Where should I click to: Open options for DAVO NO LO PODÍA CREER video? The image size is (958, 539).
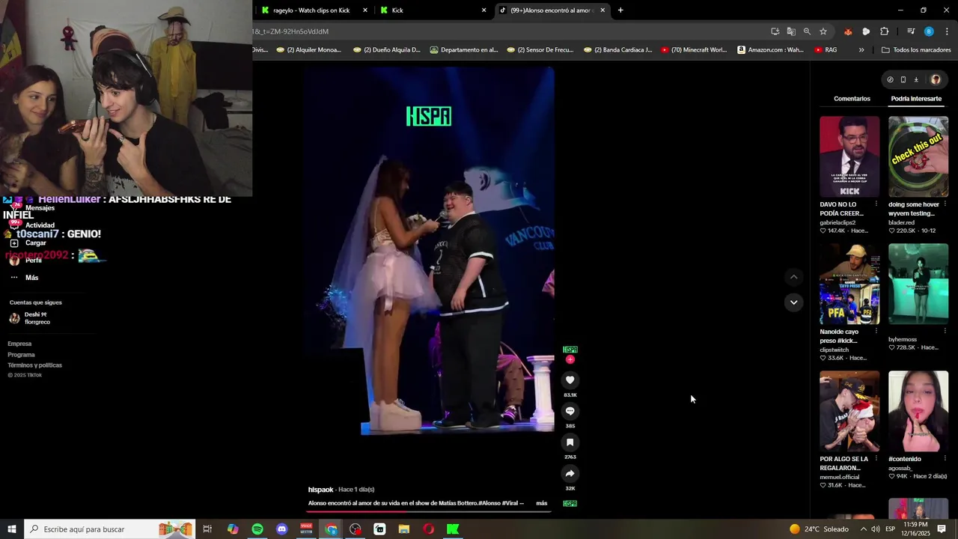point(876,204)
